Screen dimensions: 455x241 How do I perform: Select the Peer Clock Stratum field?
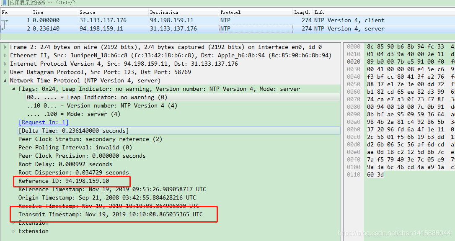click(x=90, y=139)
